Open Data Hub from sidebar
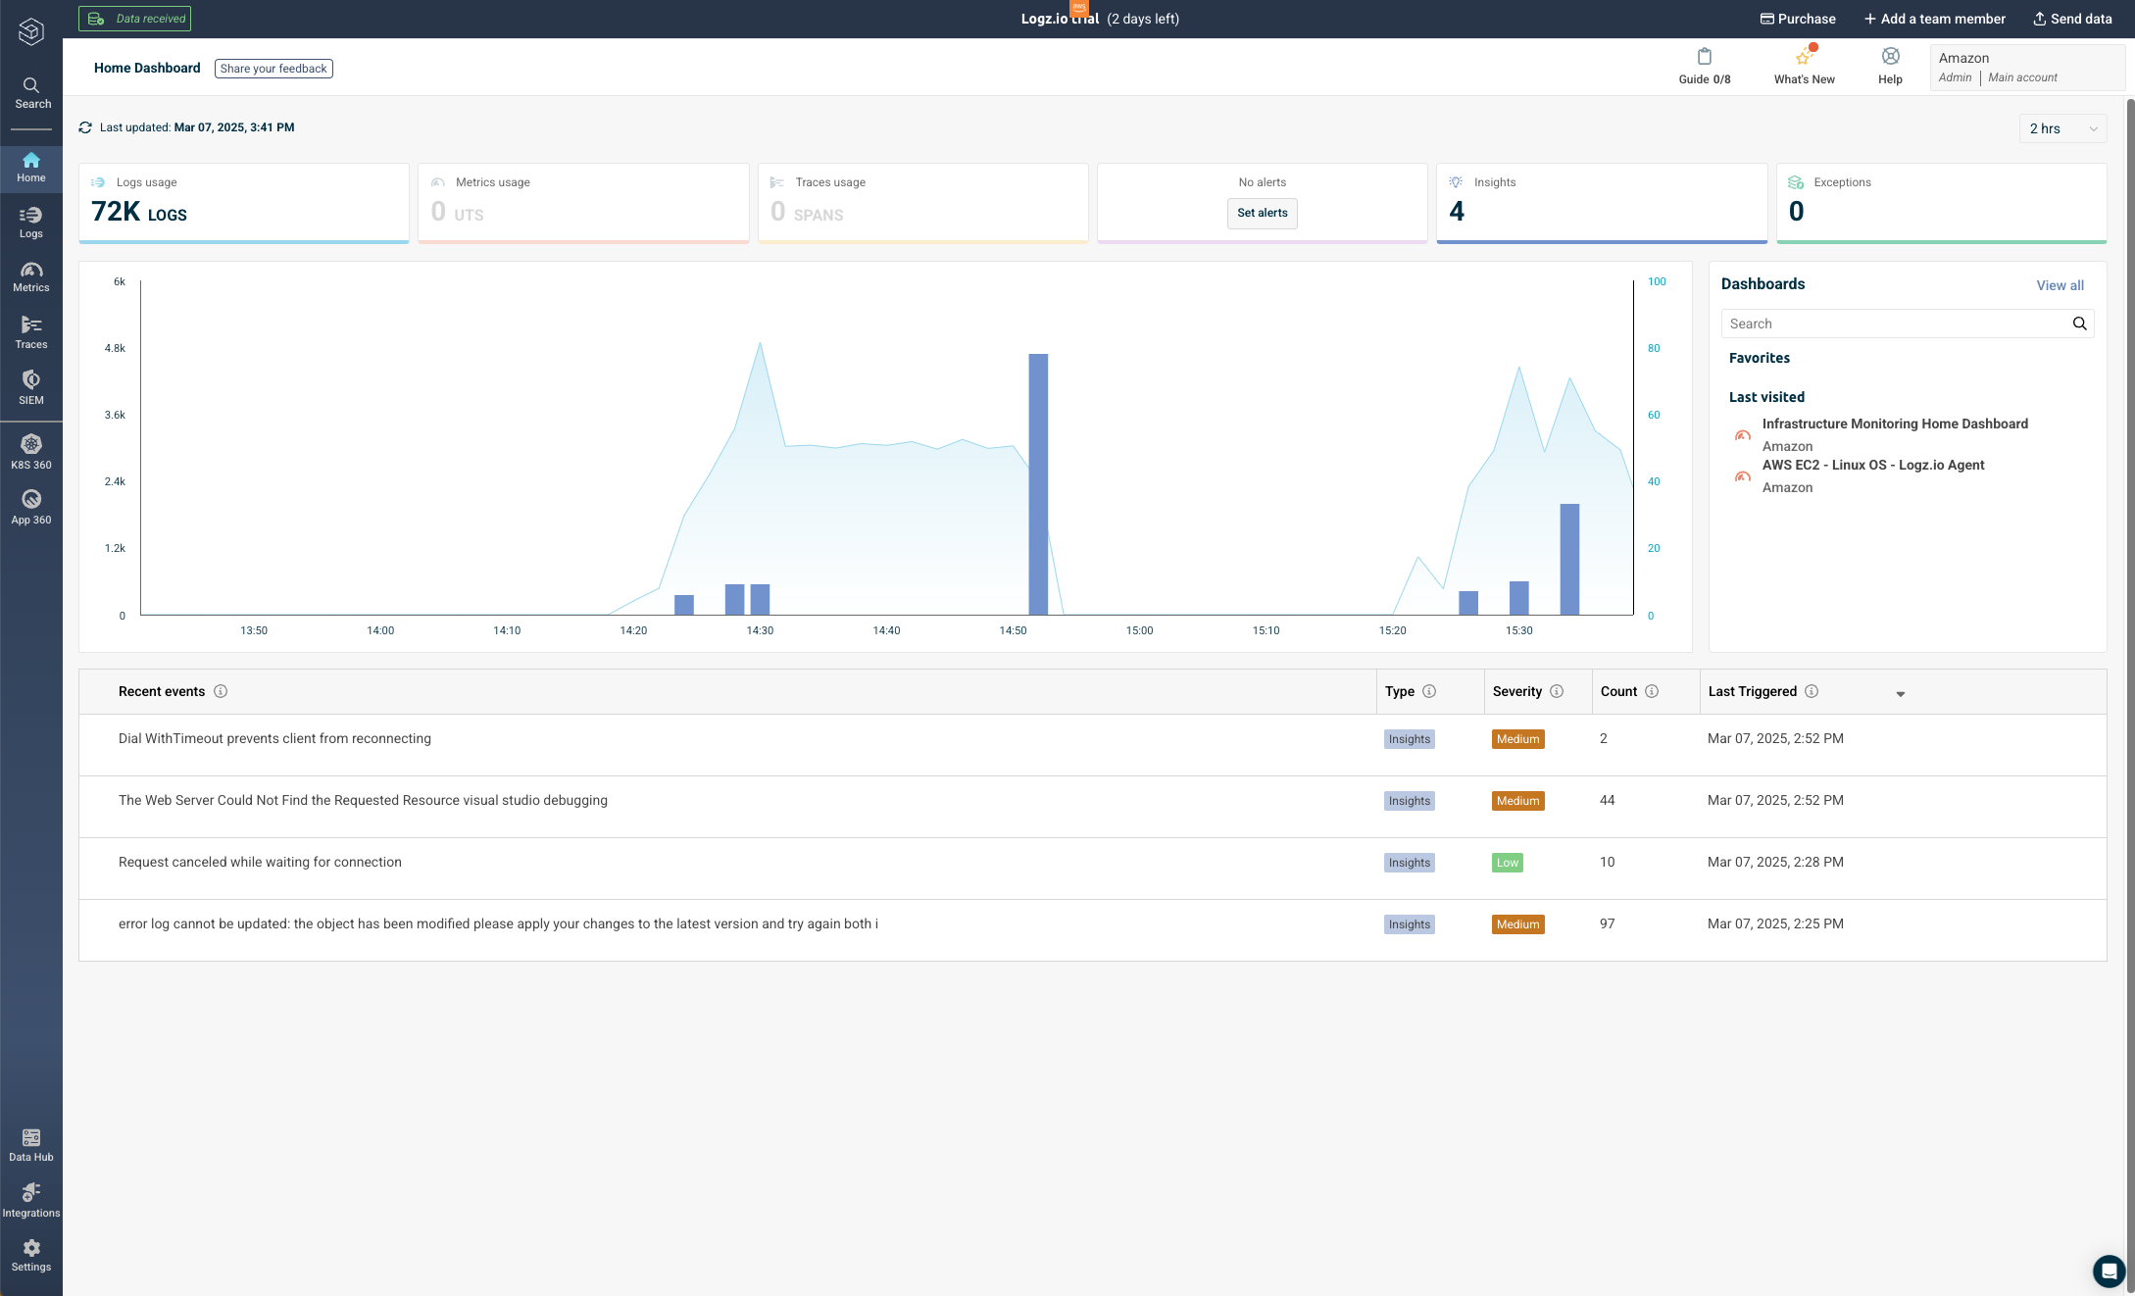This screenshot has width=2135, height=1296. pos(31,1143)
